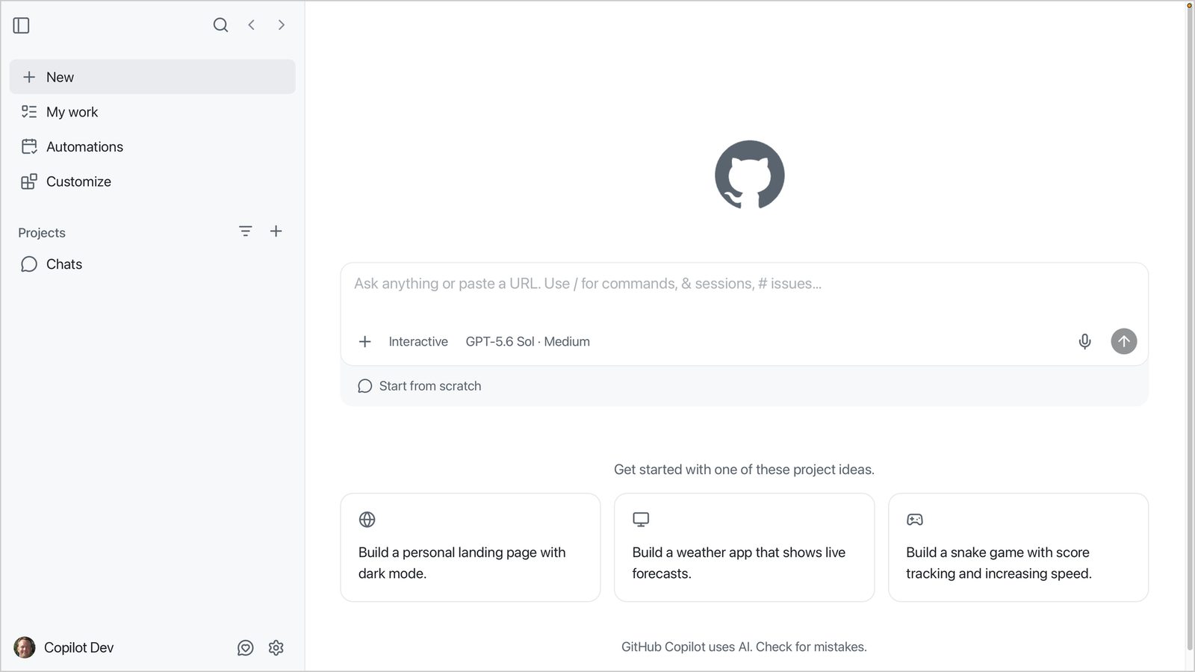1195x672 pixels.
Task: Click the Copilot Dev account name
Action: [79, 647]
